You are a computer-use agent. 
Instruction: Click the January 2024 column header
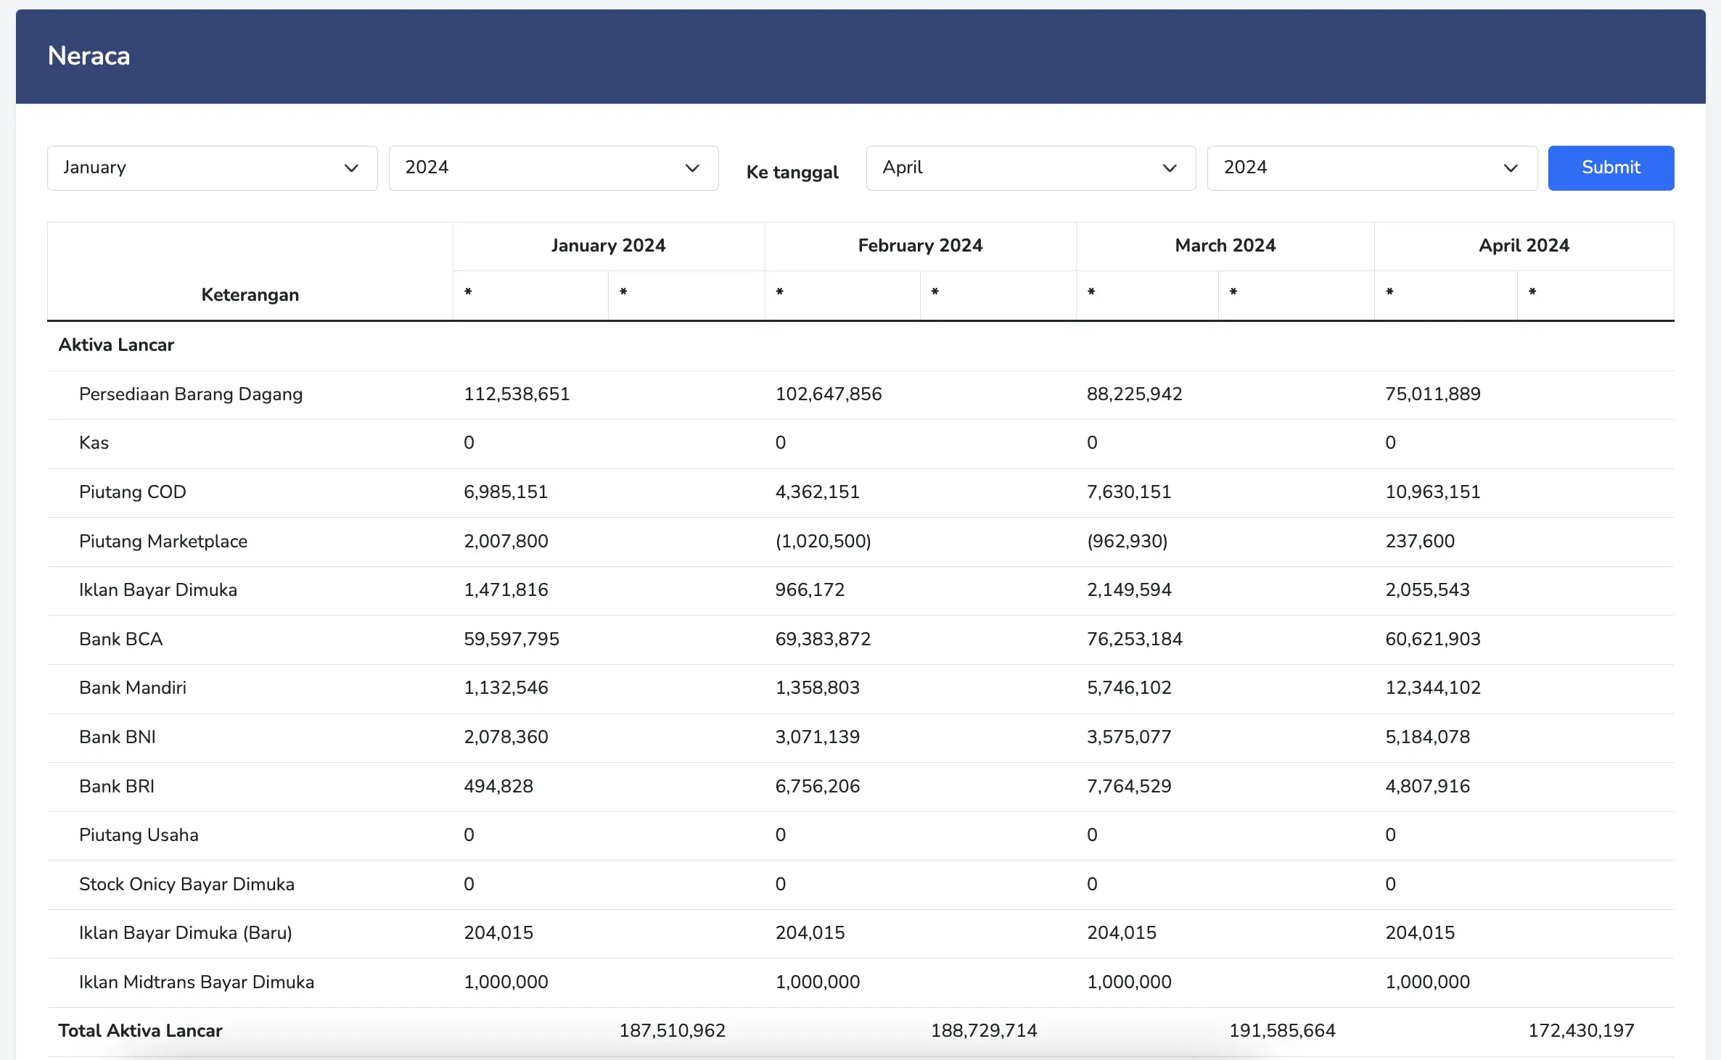[x=608, y=246]
